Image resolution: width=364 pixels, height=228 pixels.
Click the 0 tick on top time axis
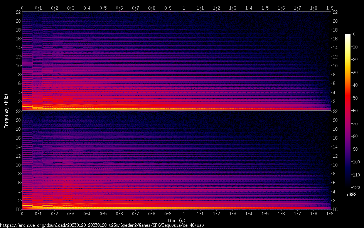click(22, 8)
